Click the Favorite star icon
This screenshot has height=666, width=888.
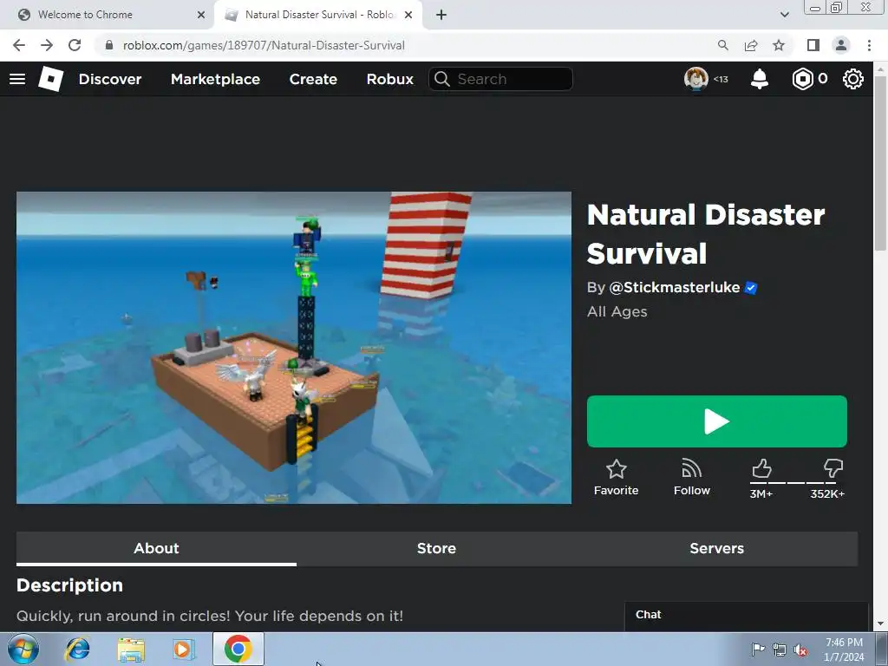(617, 469)
